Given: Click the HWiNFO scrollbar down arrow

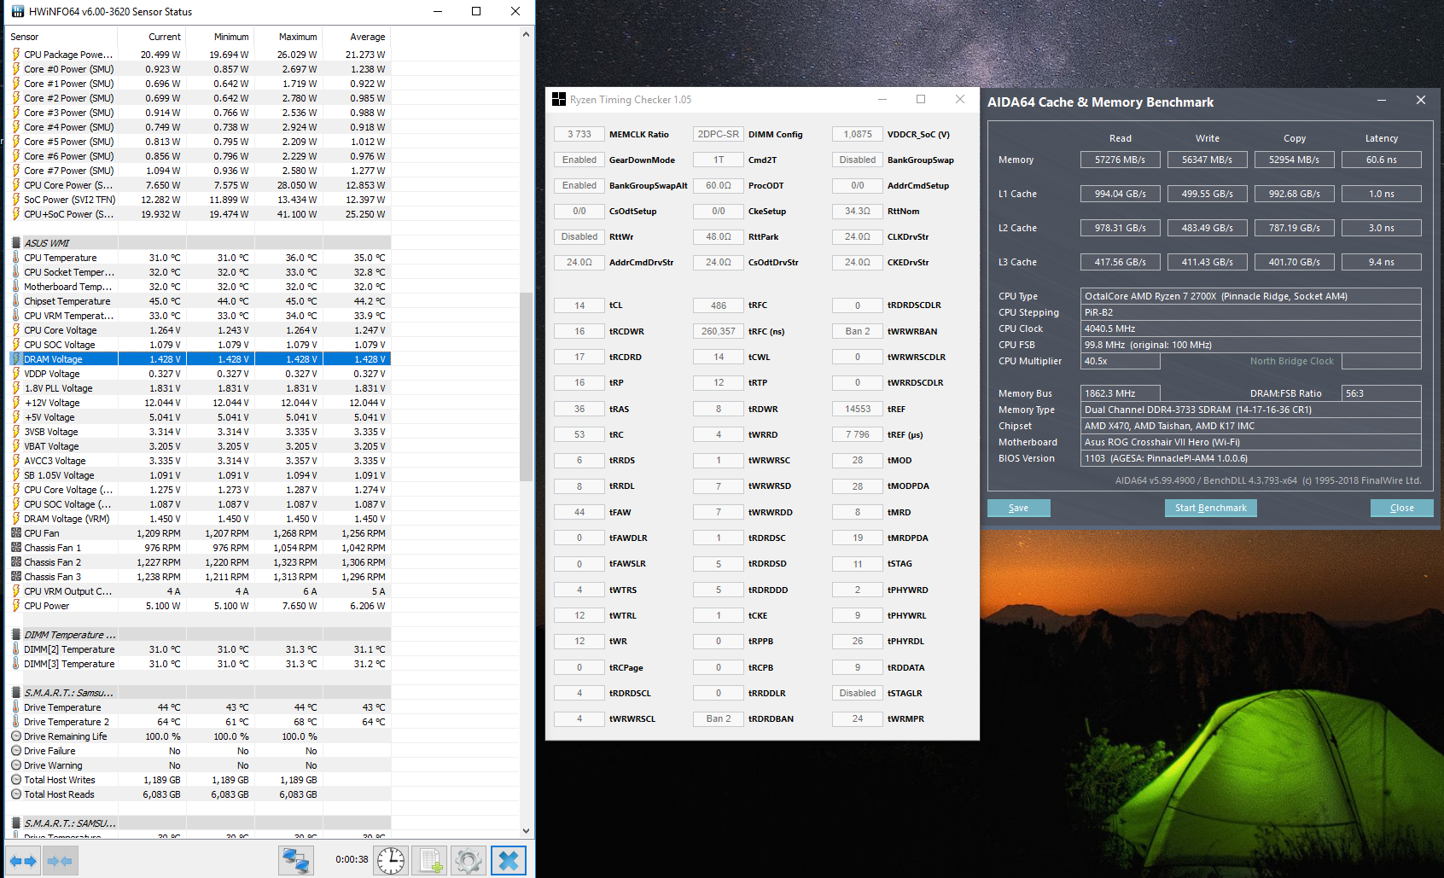Looking at the screenshot, I should click(526, 830).
